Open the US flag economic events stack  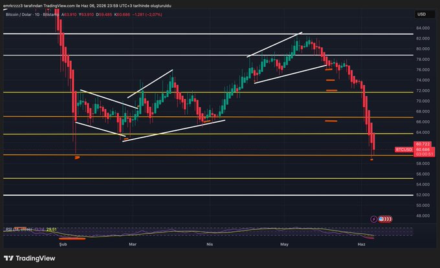[x=385, y=219]
